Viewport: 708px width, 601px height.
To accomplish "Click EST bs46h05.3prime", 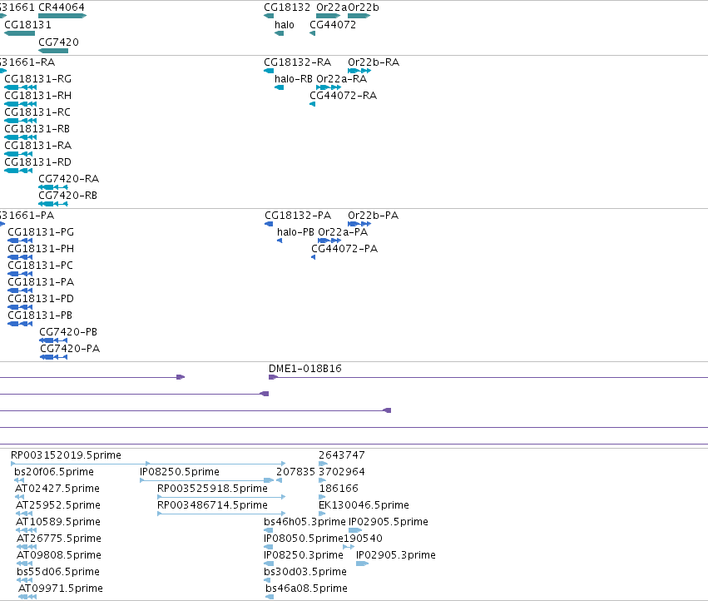I will [x=304, y=521].
